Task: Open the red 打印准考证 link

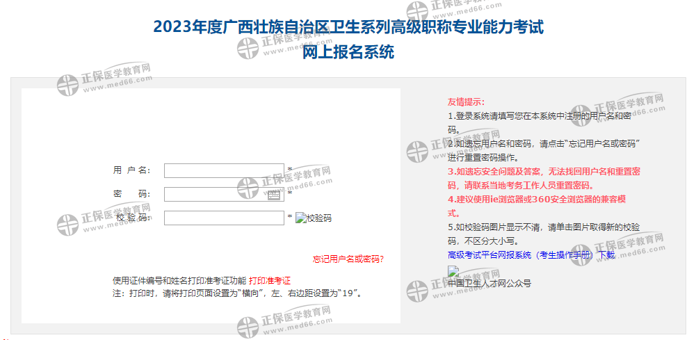Action: pos(269,281)
